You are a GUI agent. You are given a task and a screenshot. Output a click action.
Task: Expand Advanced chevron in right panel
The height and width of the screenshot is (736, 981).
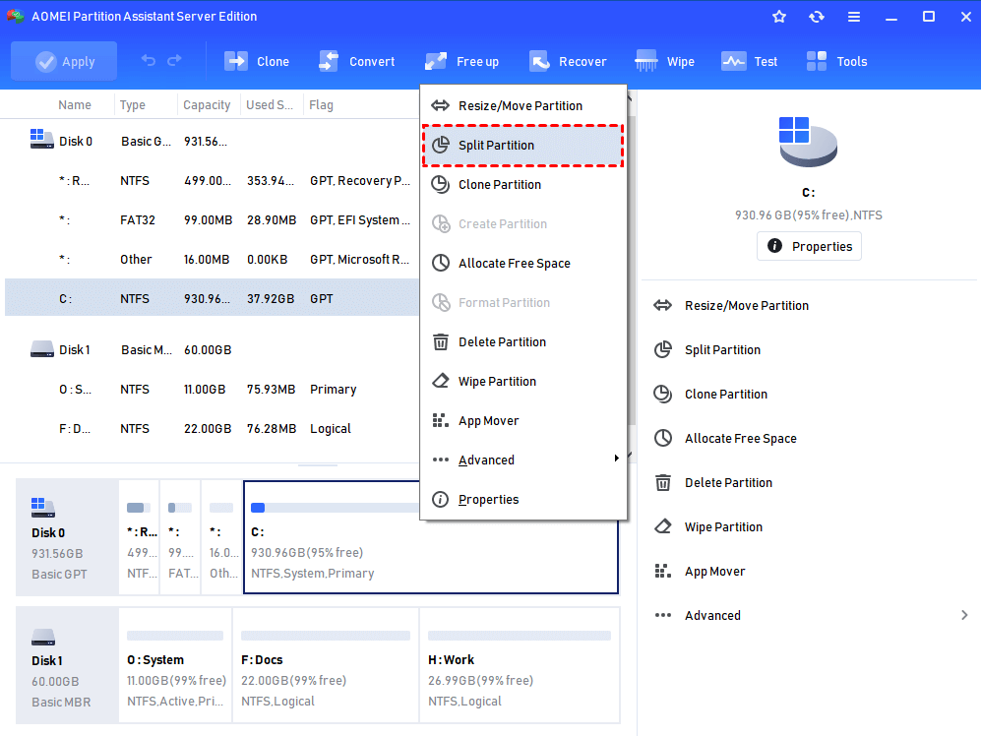click(x=964, y=615)
